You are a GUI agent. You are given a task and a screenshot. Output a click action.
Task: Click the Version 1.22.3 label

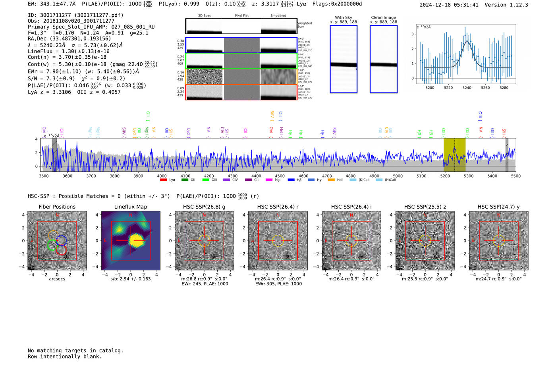506,5
